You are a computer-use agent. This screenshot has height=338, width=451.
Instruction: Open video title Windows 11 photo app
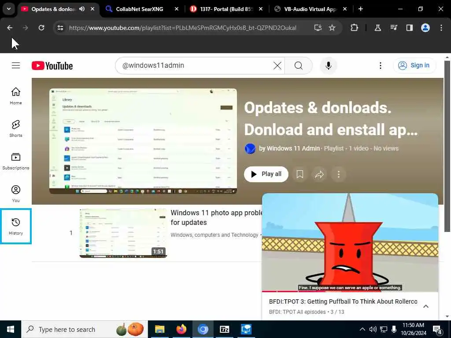[216, 217]
